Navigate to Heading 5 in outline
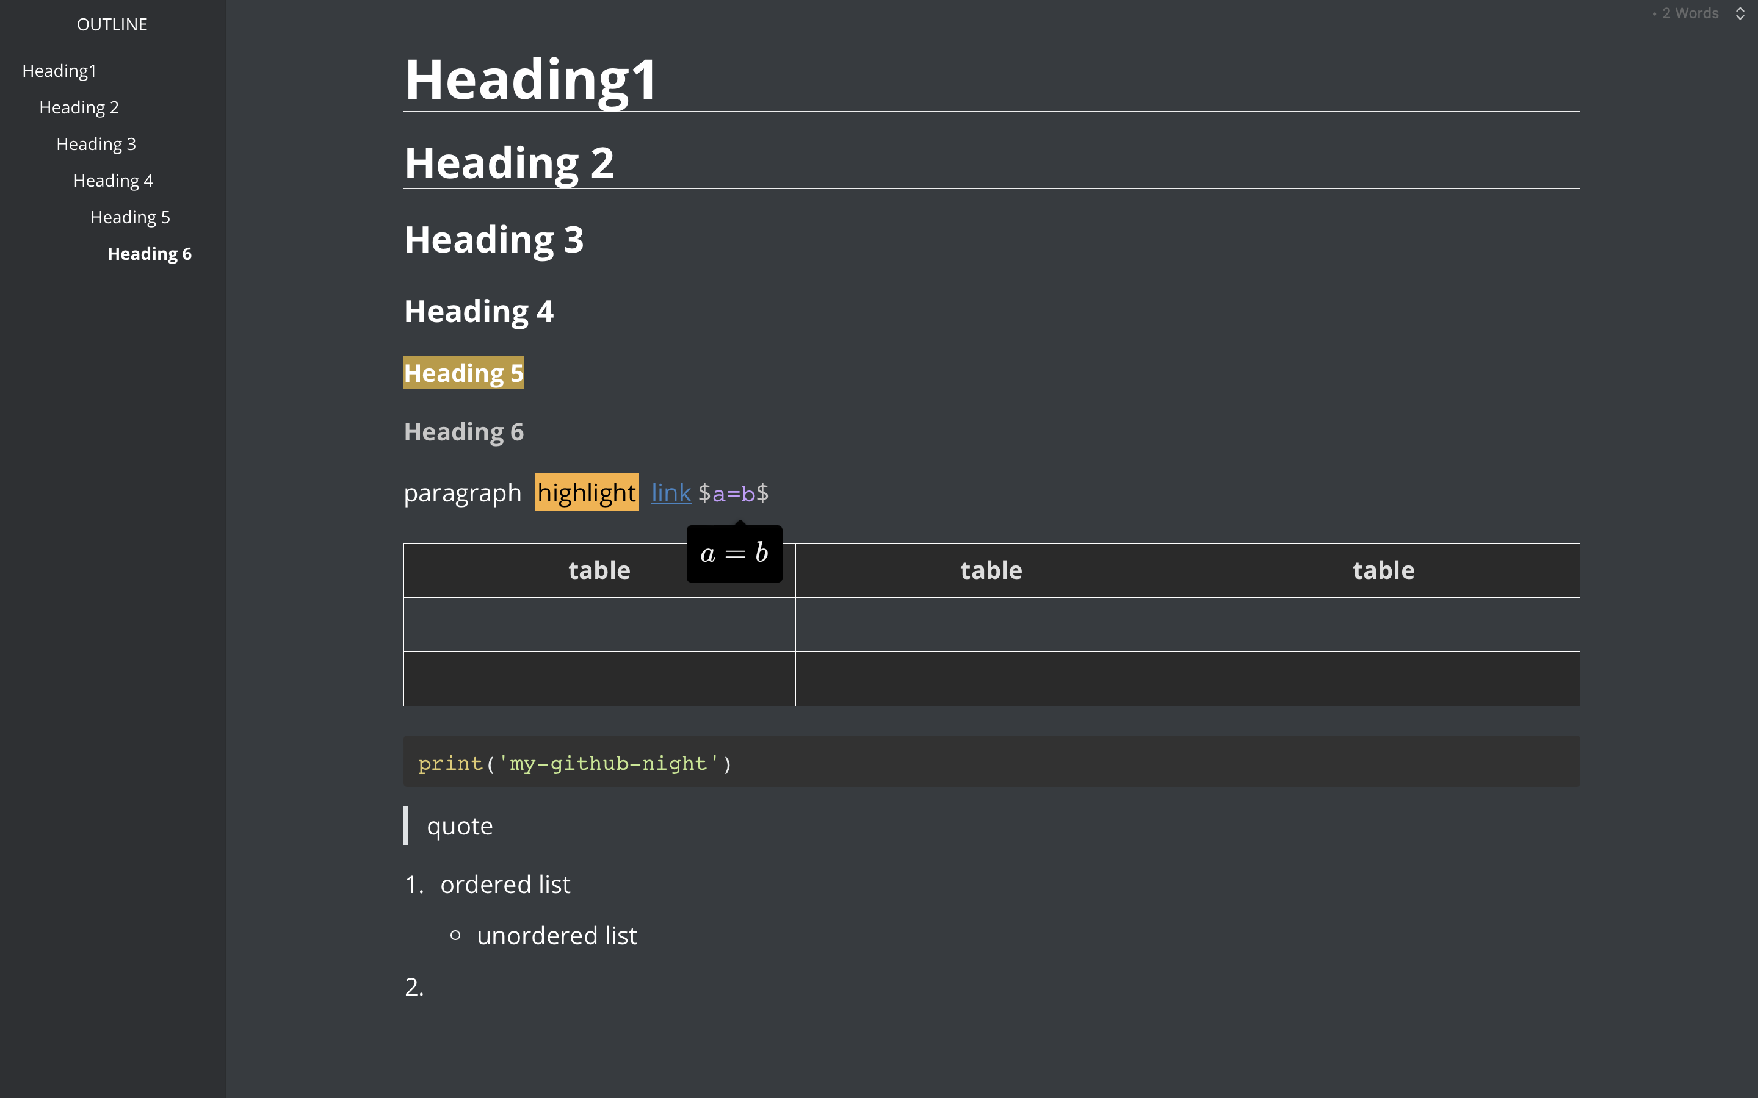 tap(130, 217)
